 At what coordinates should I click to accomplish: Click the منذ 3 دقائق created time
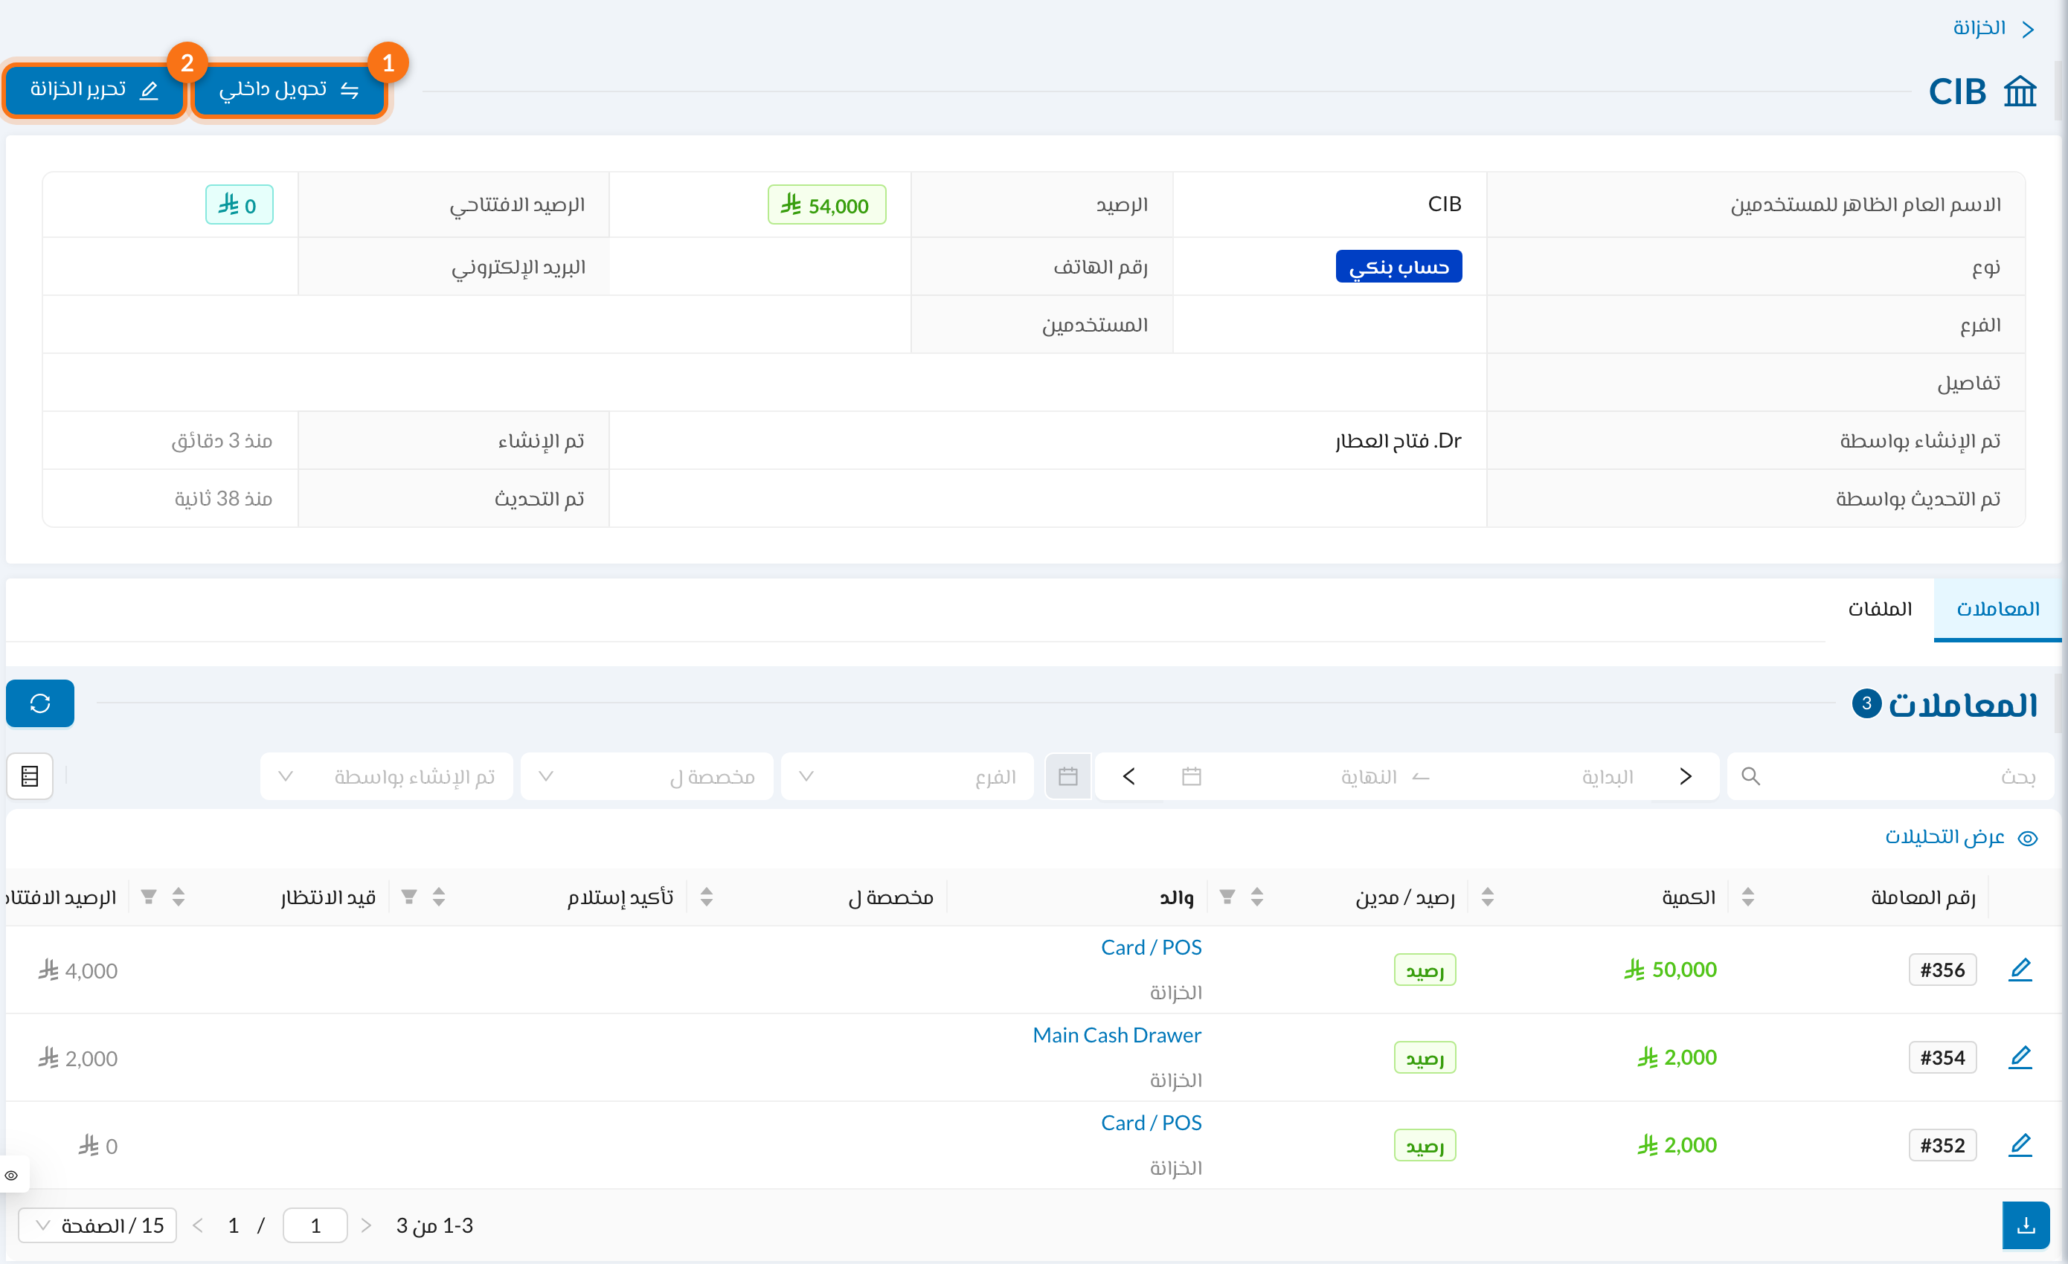222,440
